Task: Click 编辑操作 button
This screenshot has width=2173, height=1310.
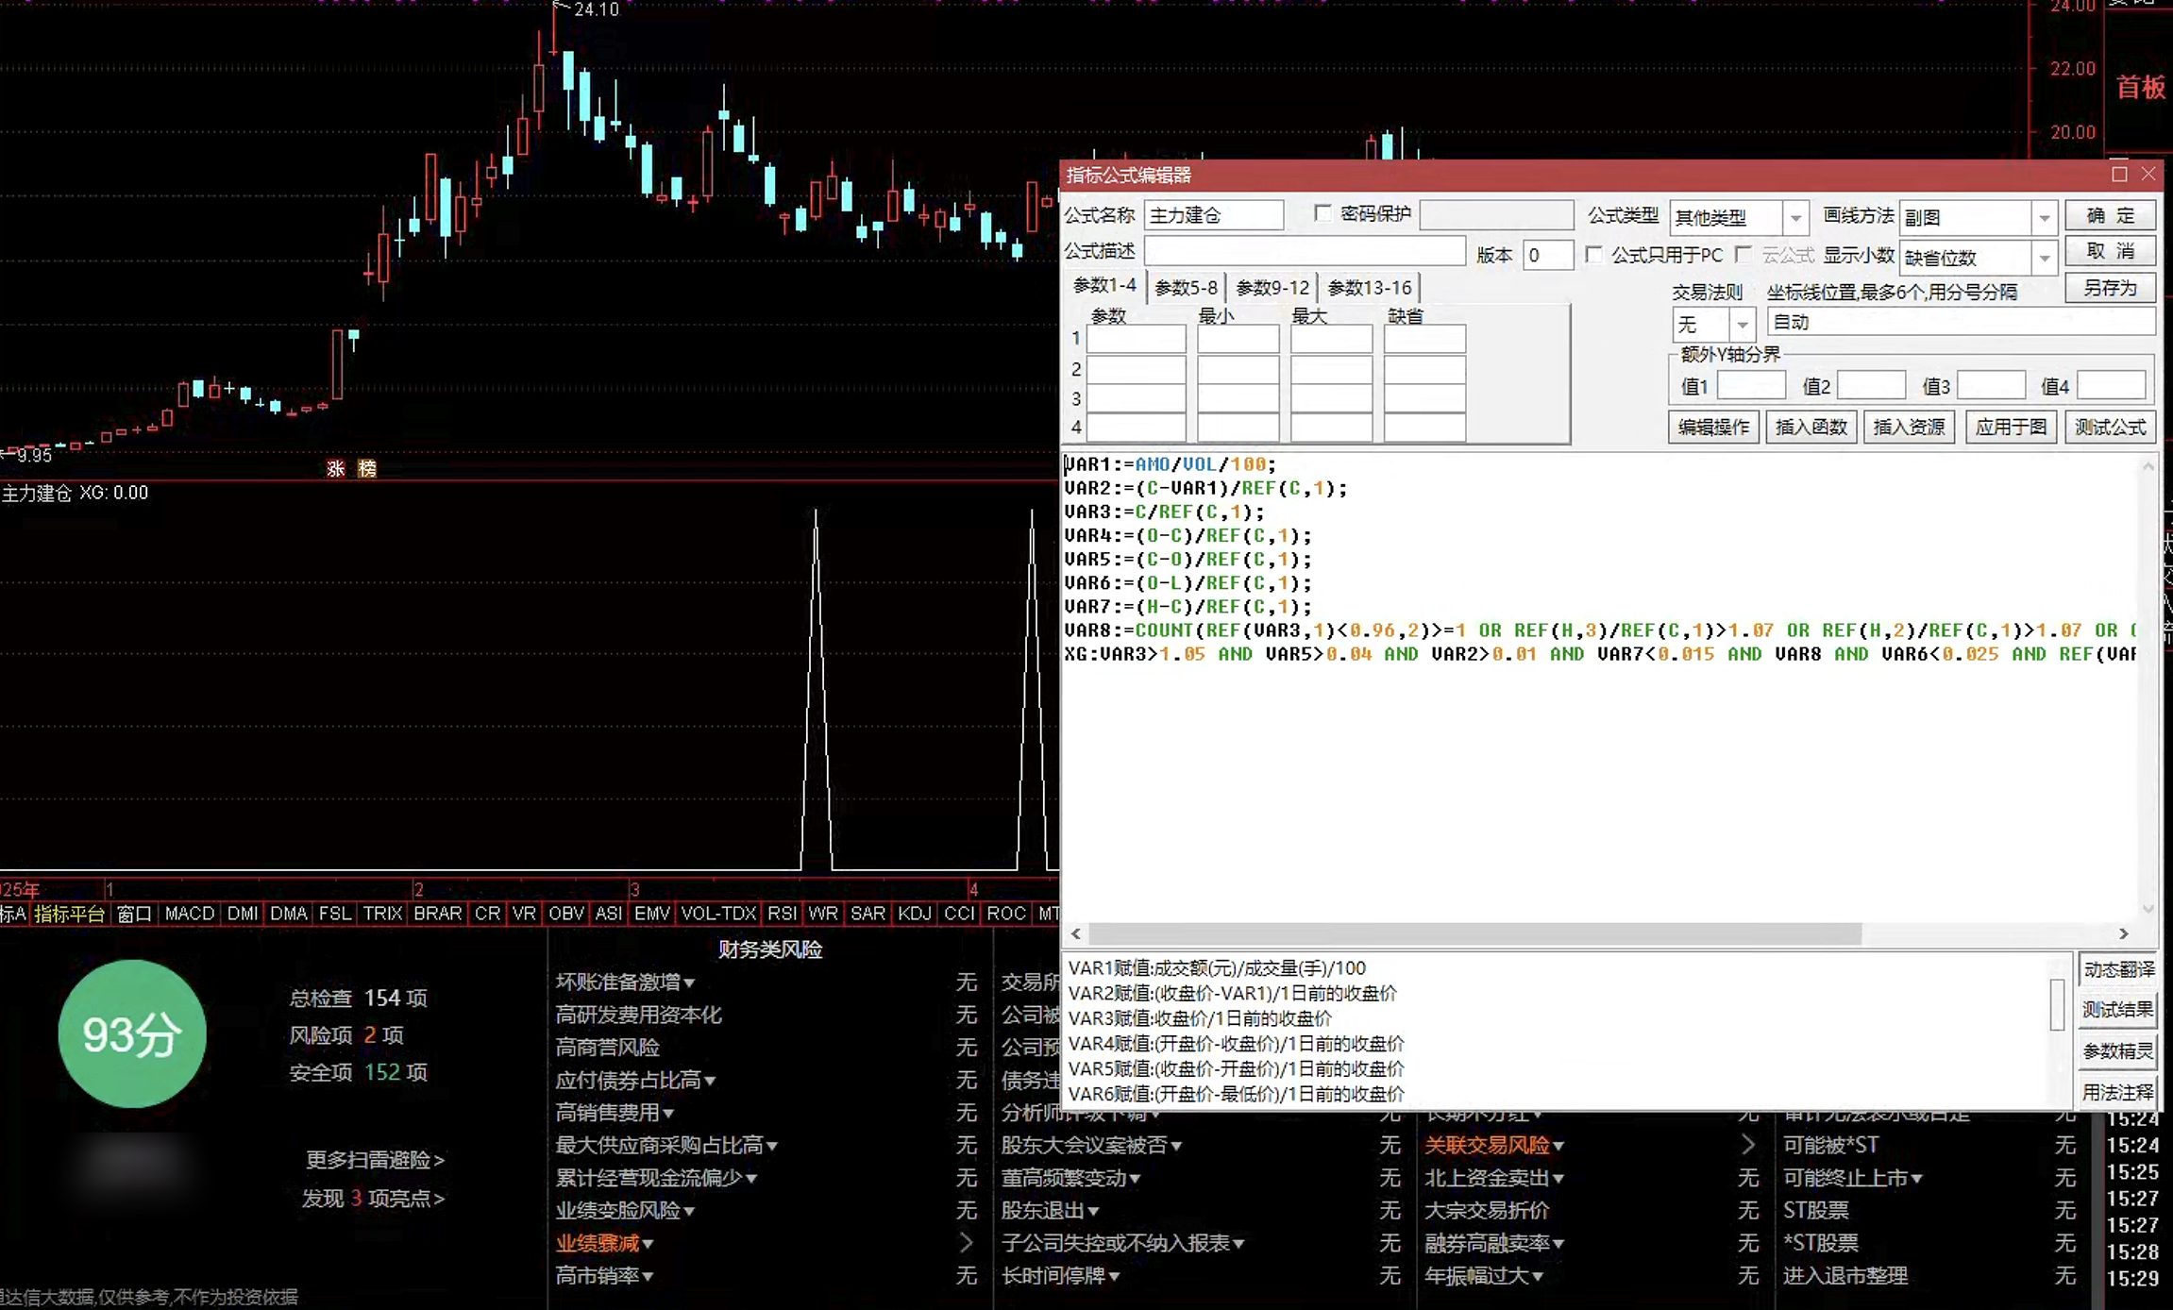Action: pos(1713,428)
